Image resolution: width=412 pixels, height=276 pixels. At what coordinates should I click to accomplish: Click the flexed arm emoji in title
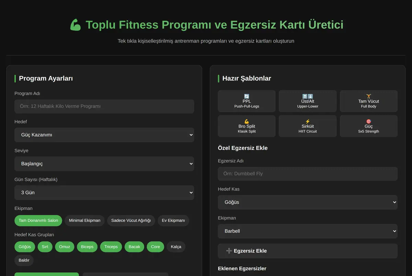tap(76, 25)
